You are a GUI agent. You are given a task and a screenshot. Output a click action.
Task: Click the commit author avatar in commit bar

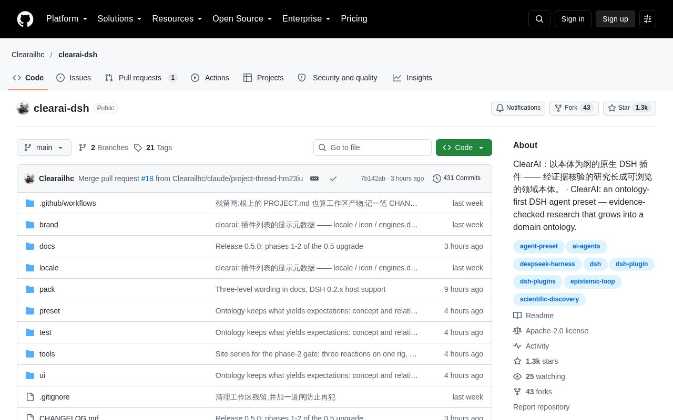(x=29, y=178)
